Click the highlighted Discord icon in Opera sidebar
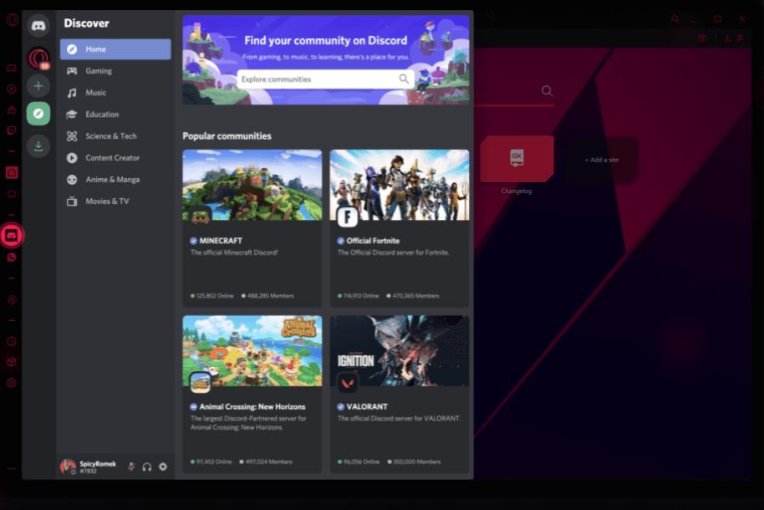Viewport: 764px width, 510px height. (12, 236)
